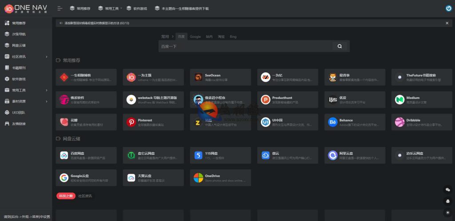Open the 一为忆 card
455x221 pixels.
[287, 77]
